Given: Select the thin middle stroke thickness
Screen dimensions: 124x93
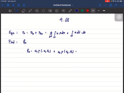Looking at the screenshot, I should click(99, 11).
